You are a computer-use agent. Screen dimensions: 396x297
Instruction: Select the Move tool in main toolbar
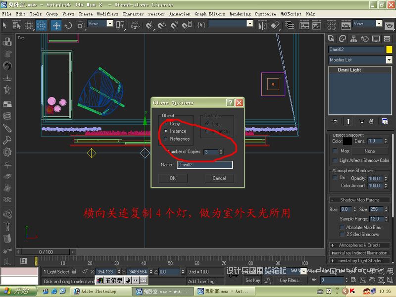pos(56,25)
